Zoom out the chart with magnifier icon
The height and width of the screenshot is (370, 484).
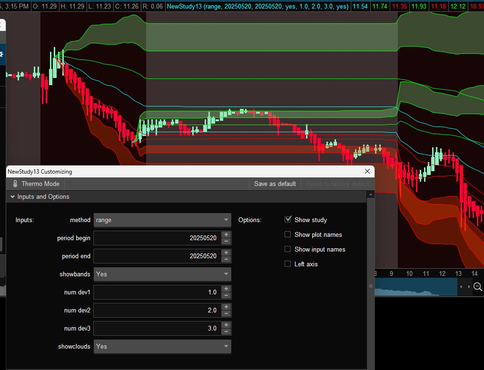477,287
